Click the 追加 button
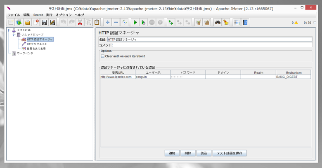This screenshot has width=322, height=168. point(172,153)
